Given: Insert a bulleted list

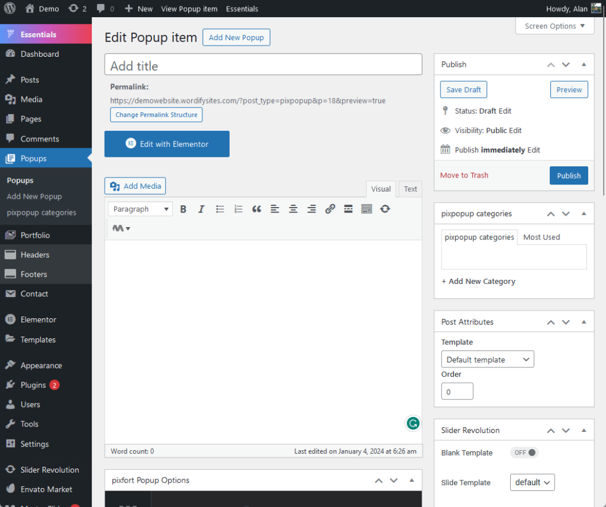Looking at the screenshot, I should click(220, 209).
